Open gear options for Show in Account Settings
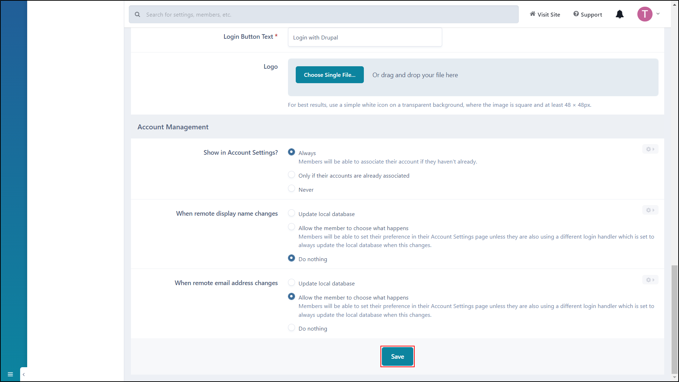679x382 pixels. coord(650,149)
